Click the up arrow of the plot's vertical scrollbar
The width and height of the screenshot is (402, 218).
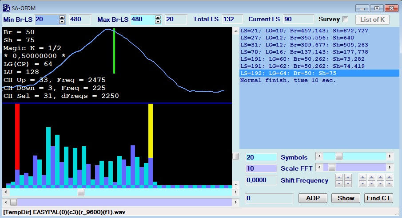(x=236, y=31)
